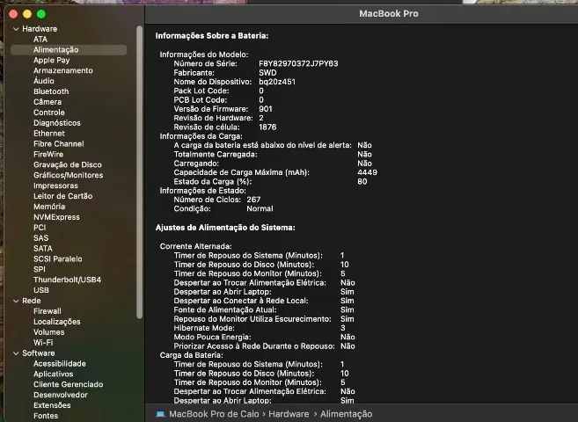578x422 pixels.
Task: Click green full-screen window button
Action: pos(41,14)
